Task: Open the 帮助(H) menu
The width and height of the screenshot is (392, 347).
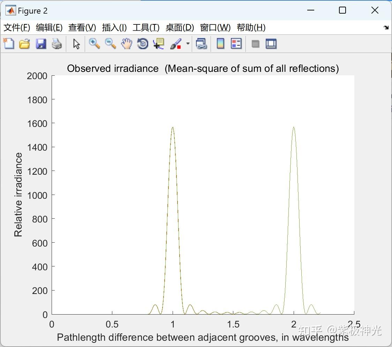Action: click(251, 28)
